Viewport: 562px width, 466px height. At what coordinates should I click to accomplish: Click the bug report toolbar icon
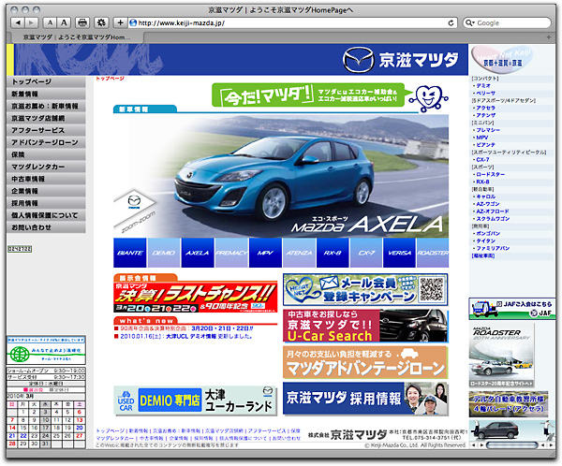(x=101, y=22)
